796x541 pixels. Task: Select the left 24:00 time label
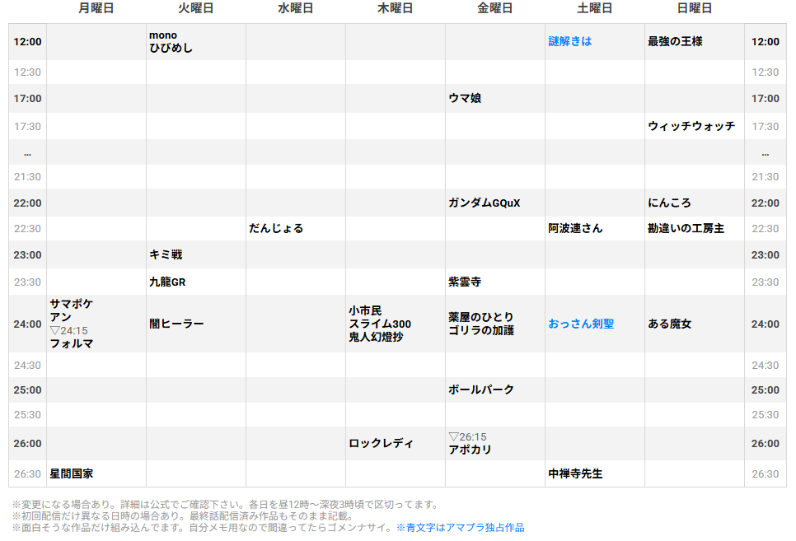tap(27, 324)
